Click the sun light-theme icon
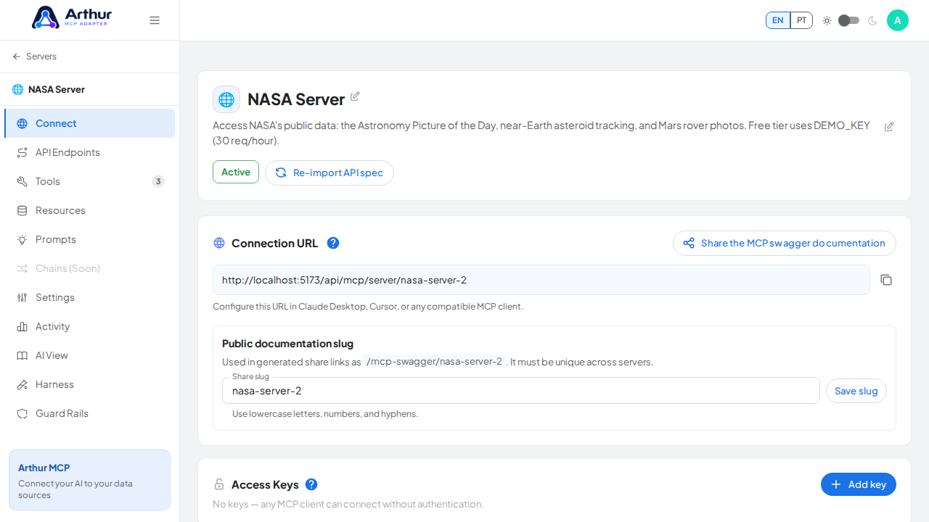This screenshot has height=522, width=929. pos(827,20)
